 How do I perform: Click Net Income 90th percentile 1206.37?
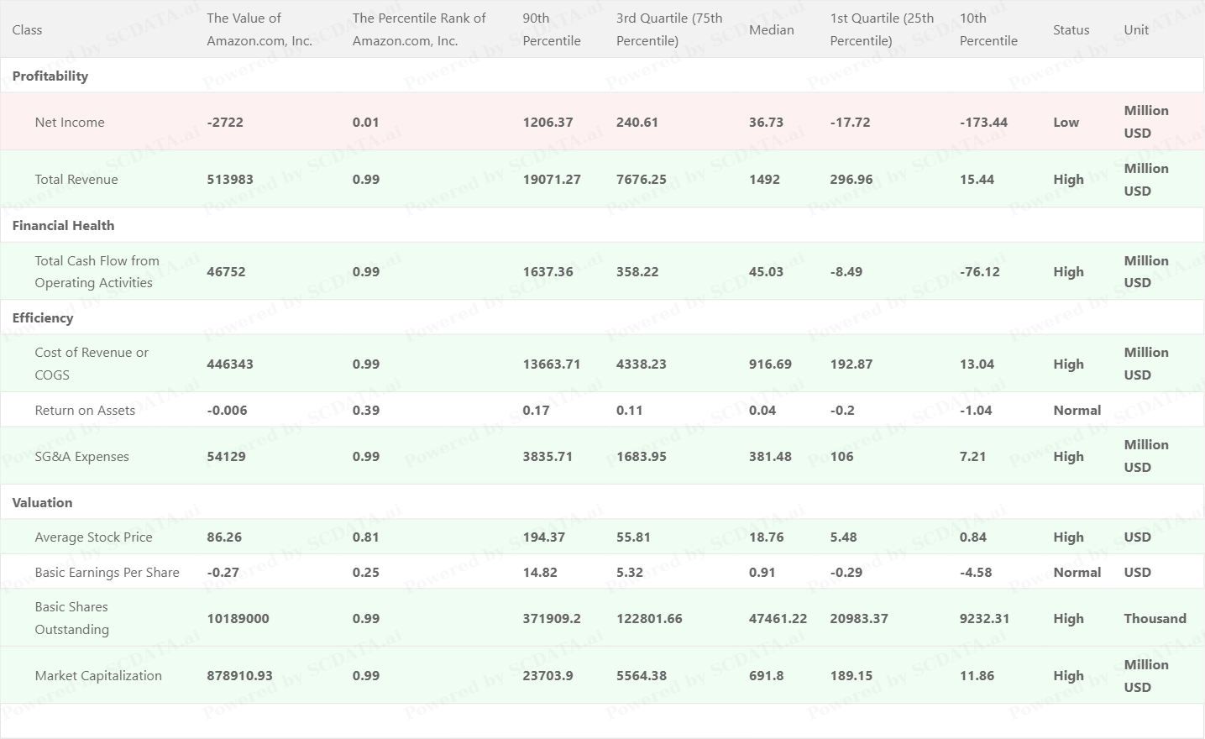547,122
